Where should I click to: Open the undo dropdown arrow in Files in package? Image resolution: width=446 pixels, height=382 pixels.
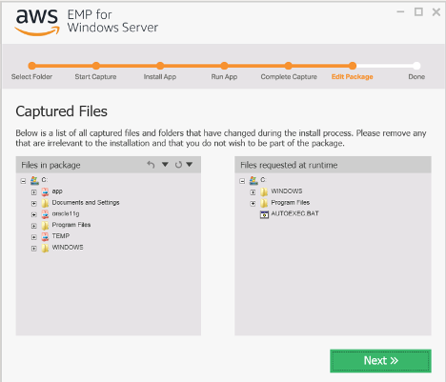165,164
